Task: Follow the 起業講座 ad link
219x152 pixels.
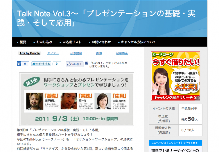Action: click(x=122, y=53)
